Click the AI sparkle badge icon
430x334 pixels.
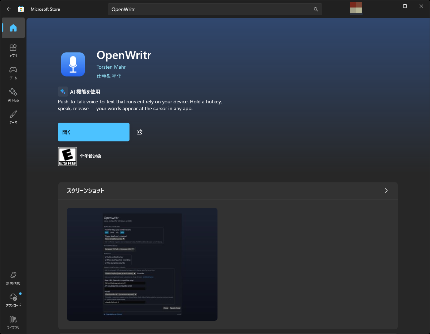(x=63, y=92)
